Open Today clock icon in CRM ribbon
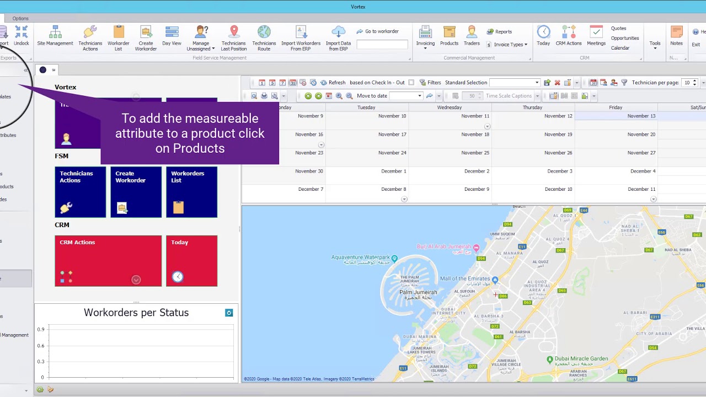706x397 pixels. pyautogui.click(x=543, y=37)
